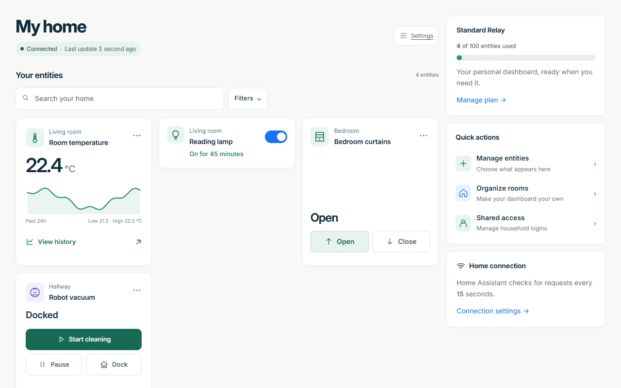This screenshot has height=388, width=621.
Task: Turn off the Reading lamp switch
Action: (x=276, y=137)
